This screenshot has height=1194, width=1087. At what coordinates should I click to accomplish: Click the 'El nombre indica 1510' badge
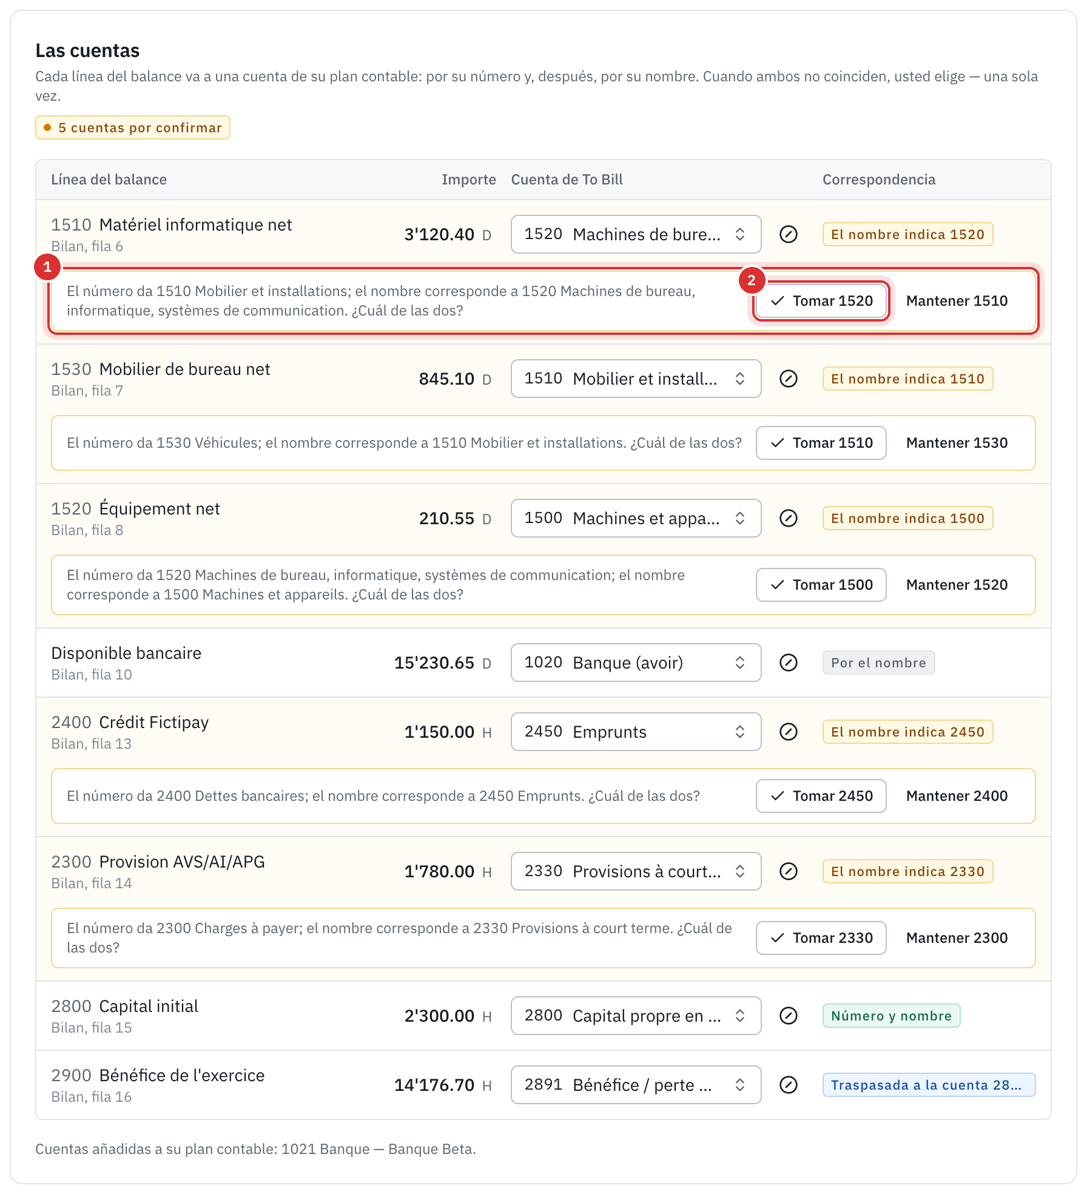[907, 379]
